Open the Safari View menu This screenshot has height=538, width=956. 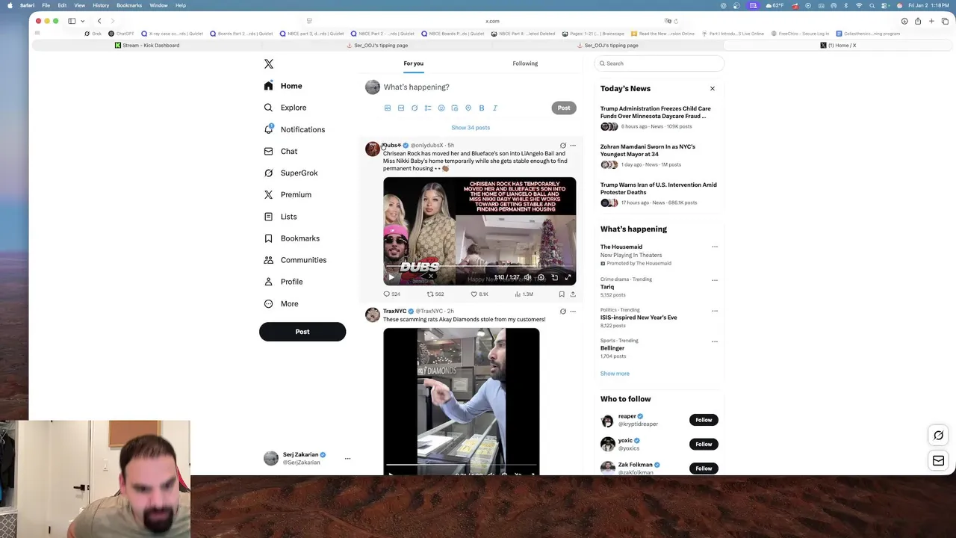pyautogui.click(x=79, y=5)
